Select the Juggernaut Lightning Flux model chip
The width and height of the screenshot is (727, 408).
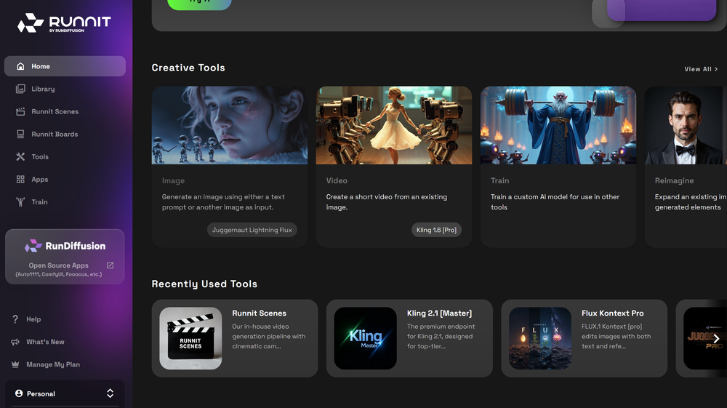pos(252,230)
